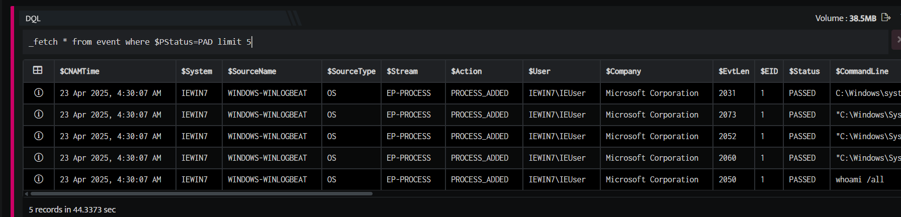This screenshot has width=901, height=217.
Task: Select the EvtLen value 2031
Action: pyautogui.click(x=727, y=93)
